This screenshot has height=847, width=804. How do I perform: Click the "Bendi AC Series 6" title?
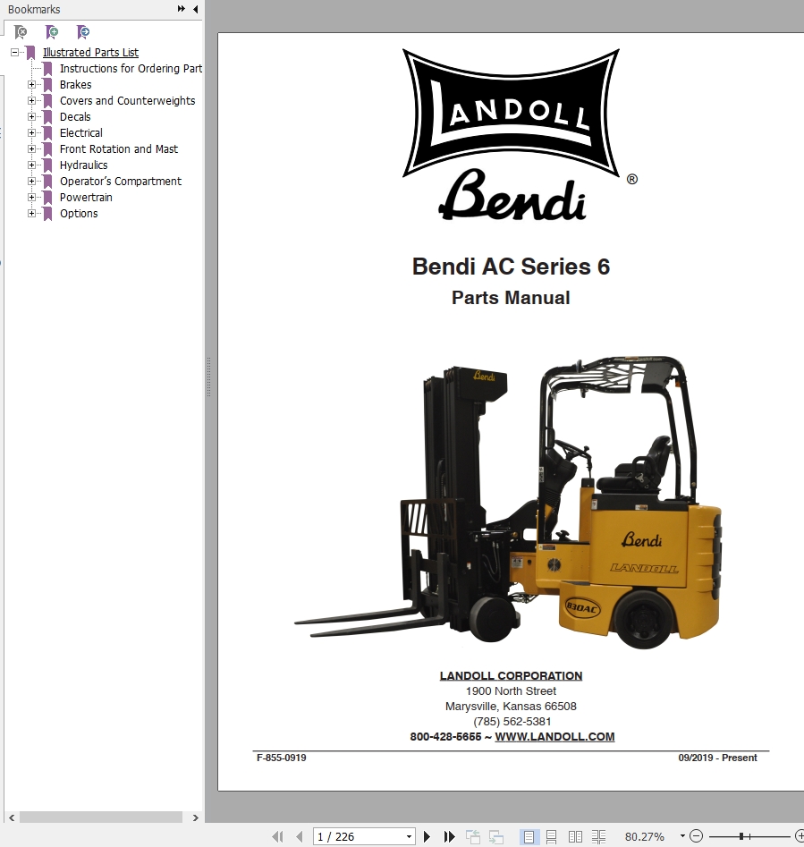pyautogui.click(x=511, y=267)
